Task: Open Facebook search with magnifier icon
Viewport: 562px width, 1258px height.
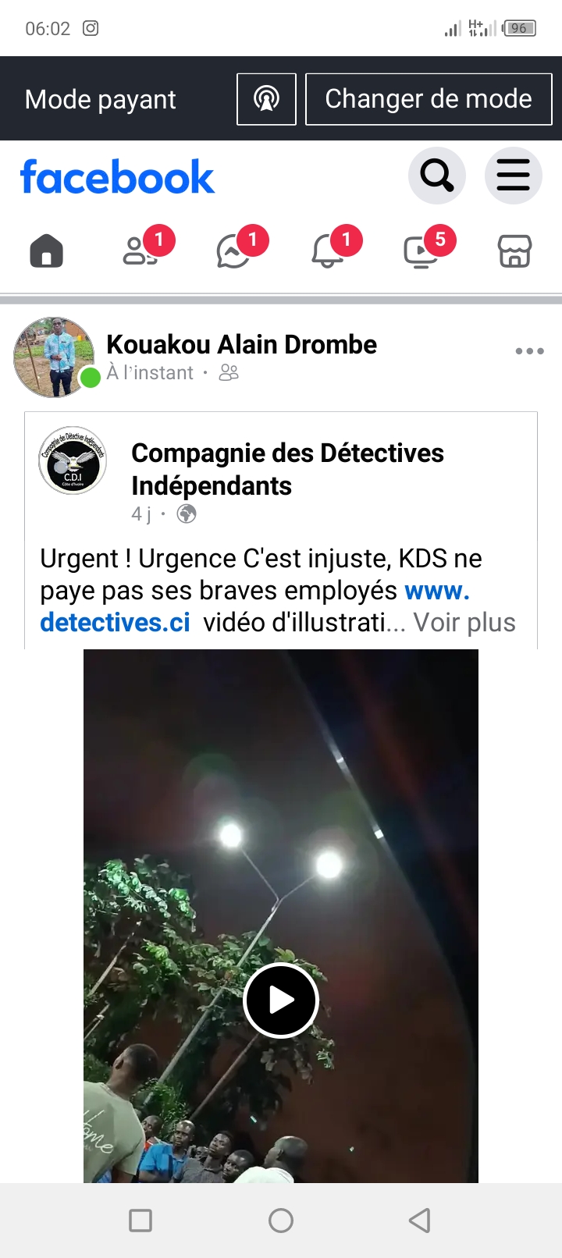Action: 437,176
